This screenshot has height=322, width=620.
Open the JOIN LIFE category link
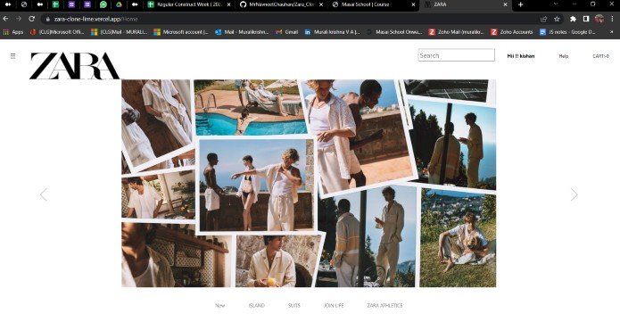(x=334, y=305)
